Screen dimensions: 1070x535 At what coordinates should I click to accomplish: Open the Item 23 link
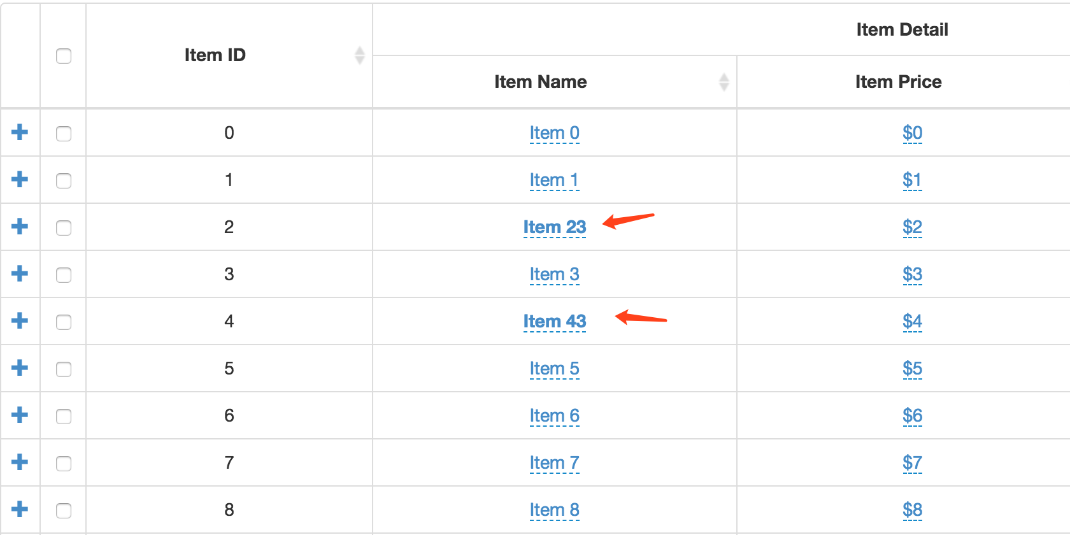[x=554, y=227]
